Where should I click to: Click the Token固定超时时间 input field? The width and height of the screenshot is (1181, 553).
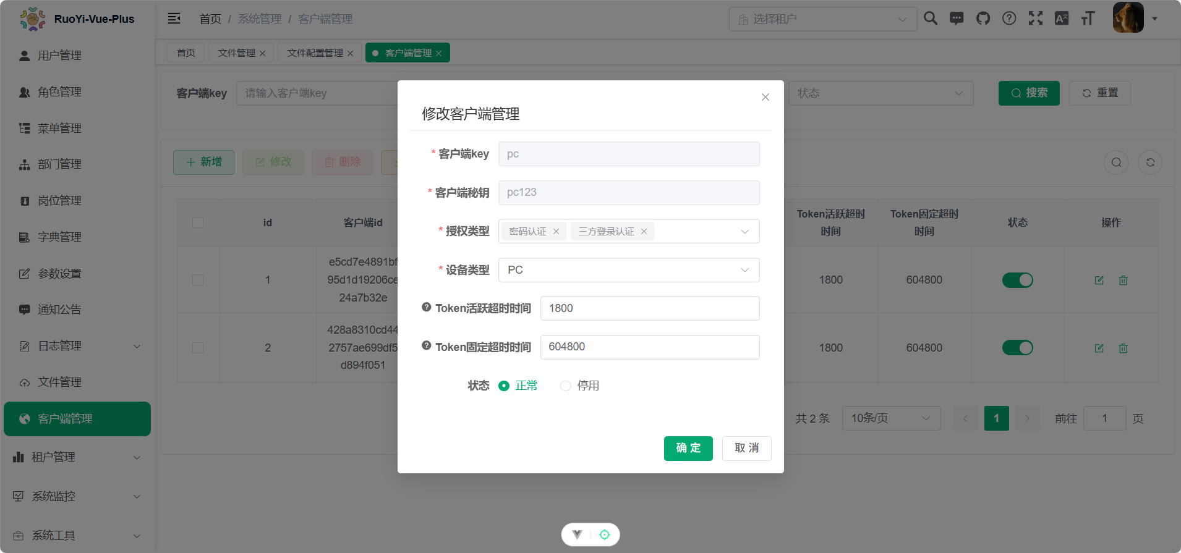click(649, 347)
